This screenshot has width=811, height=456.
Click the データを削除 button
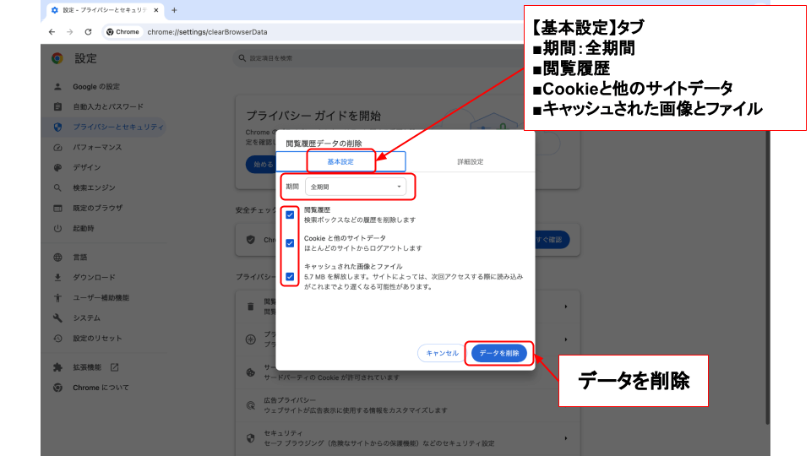pyautogui.click(x=498, y=353)
